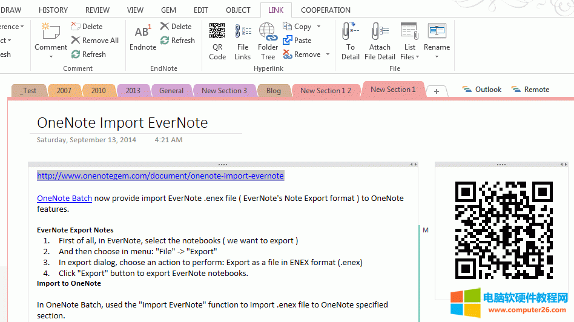574x322 pixels.
Task: Add a new section with plus tab
Action: point(436,91)
